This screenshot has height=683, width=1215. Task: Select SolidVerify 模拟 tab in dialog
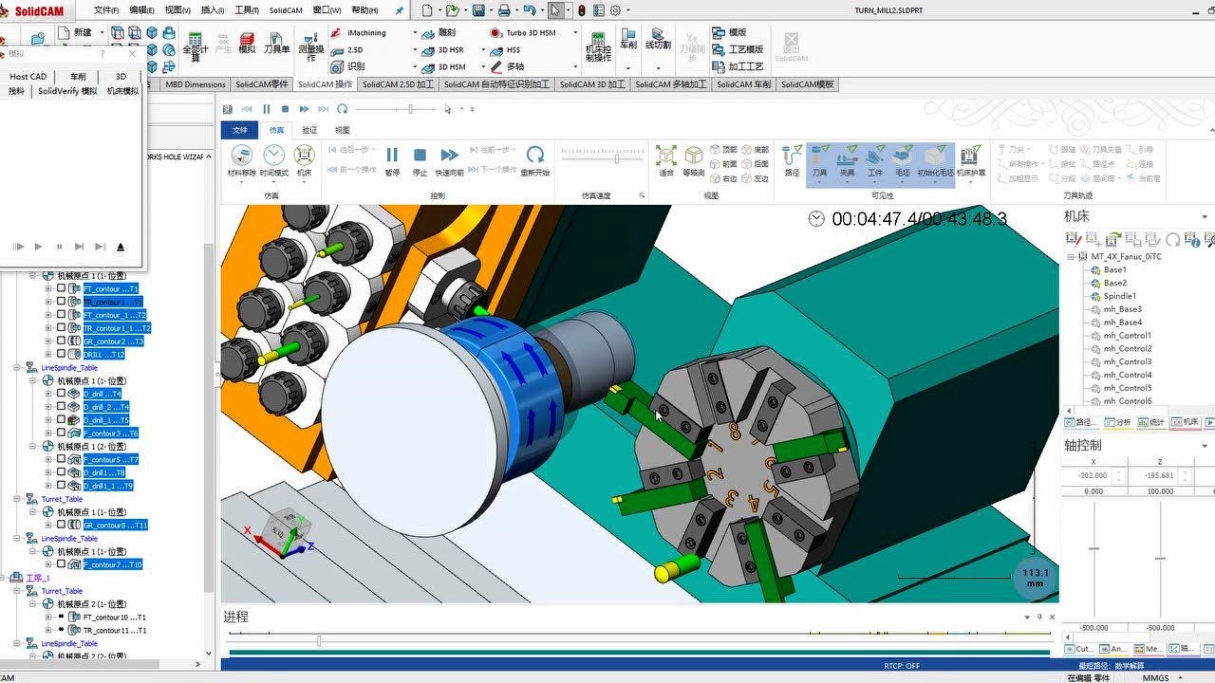(67, 91)
